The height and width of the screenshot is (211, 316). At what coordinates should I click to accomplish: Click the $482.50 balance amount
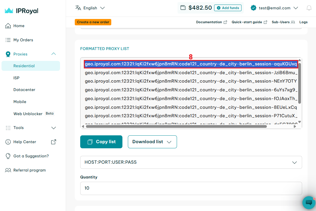pos(200,8)
